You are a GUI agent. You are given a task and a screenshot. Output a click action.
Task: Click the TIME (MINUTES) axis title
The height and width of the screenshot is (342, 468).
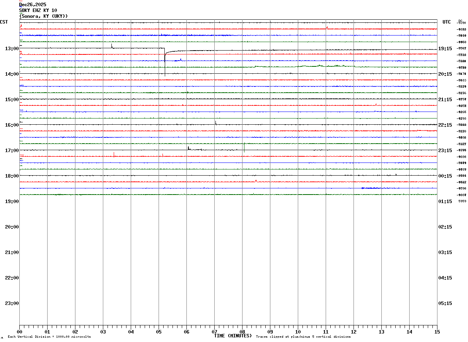pyautogui.click(x=233, y=336)
